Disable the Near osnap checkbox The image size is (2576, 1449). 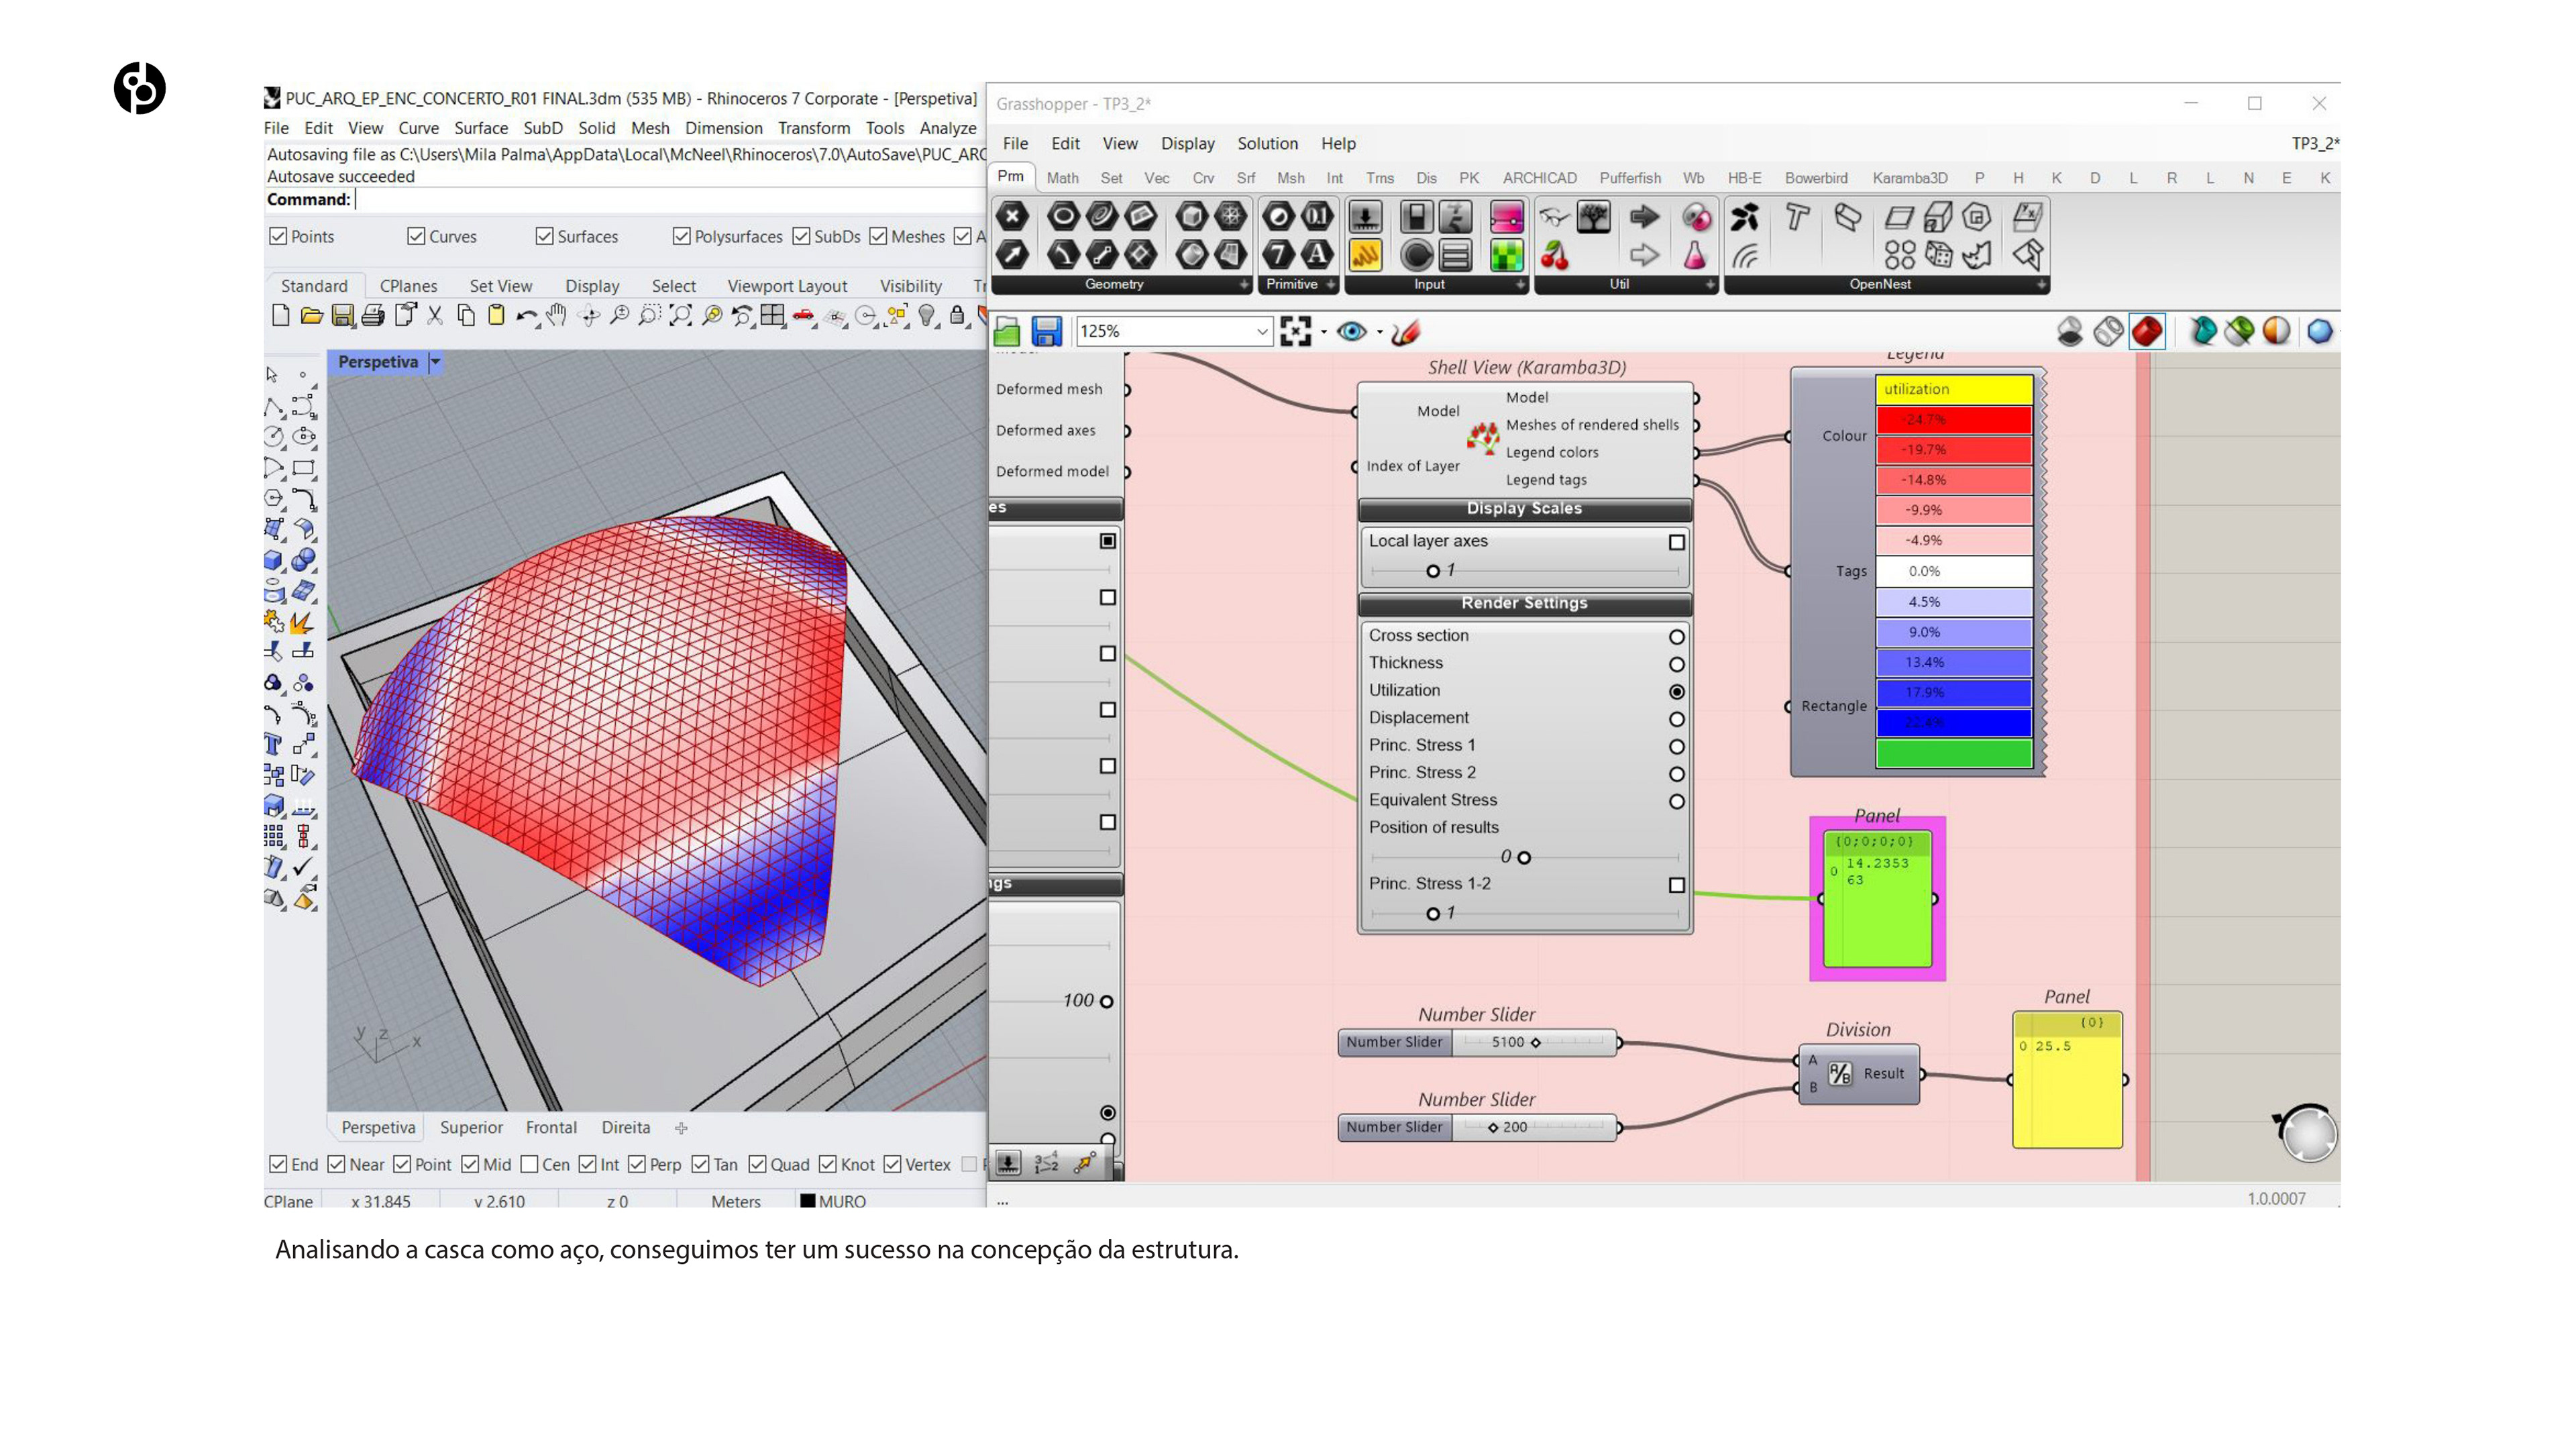[x=337, y=1164]
